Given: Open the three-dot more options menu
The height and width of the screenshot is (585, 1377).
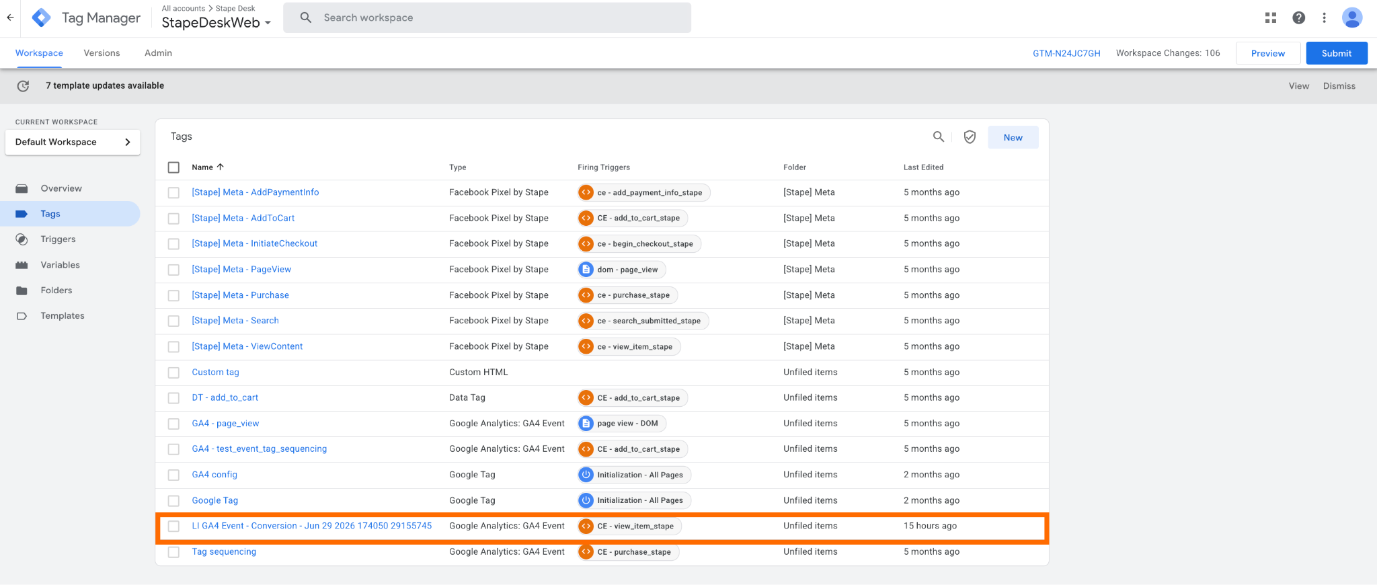Looking at the screenshot, I should click(1324, 17).
